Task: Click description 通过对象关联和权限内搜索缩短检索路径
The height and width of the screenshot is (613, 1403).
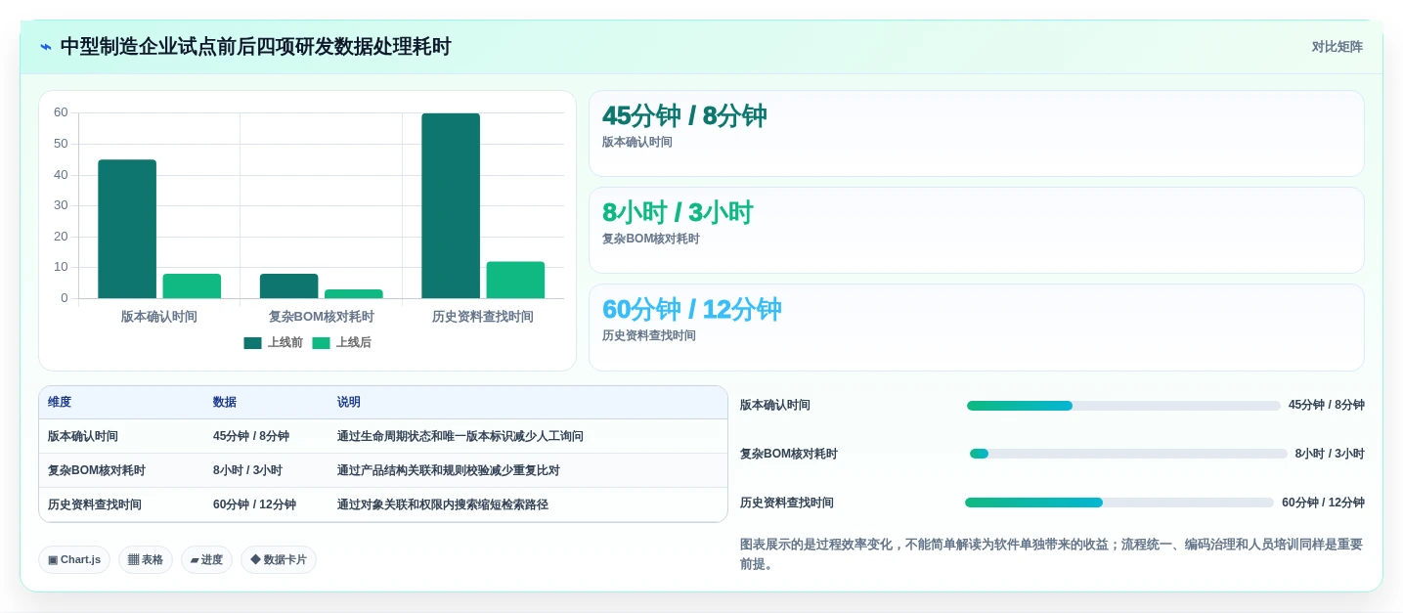Action: [x=443, y=504]
